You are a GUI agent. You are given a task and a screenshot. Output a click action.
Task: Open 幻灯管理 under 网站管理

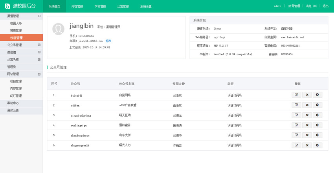click(x=16, y=96)
